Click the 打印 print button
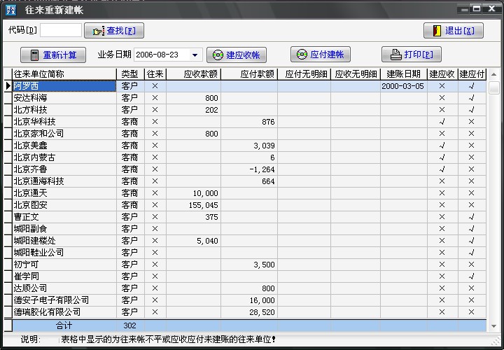504x350 pixels. point(412,55)
